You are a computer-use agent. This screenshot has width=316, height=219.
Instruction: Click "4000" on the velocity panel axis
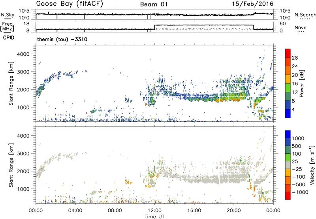23,136
